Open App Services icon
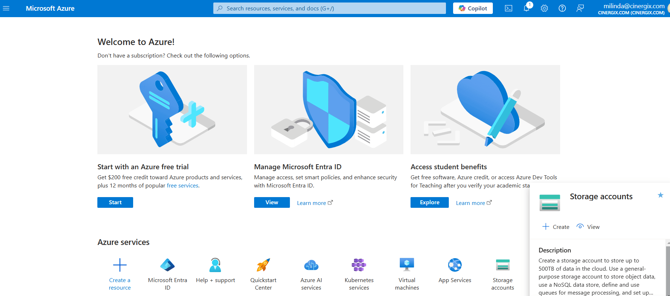670x296 pixels. [455, 265]
